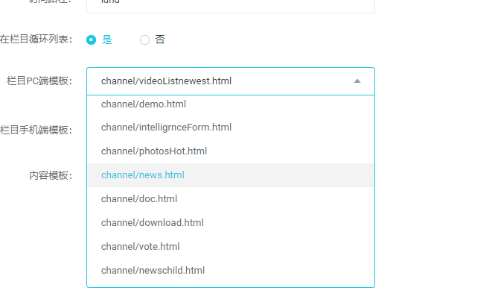Pick the channel/download.html entry
This screenshot has height=305, width=498.
[153, 223]
